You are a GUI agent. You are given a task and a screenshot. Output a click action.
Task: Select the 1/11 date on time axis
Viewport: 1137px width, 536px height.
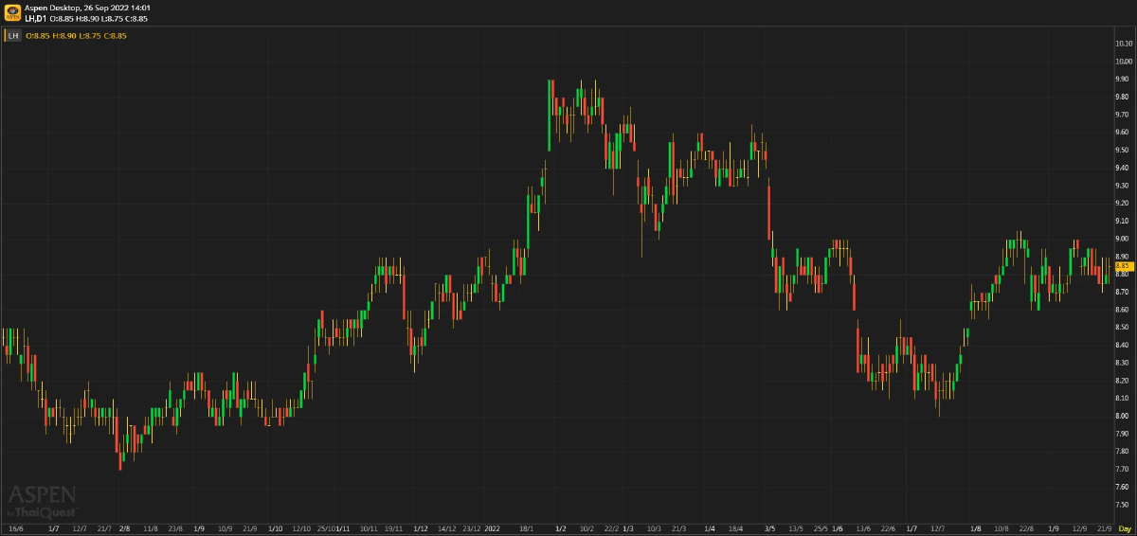[x=343, y=527]
